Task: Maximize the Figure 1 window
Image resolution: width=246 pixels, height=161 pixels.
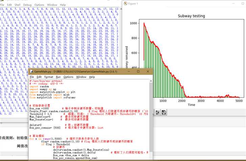Action: (243, 3)
